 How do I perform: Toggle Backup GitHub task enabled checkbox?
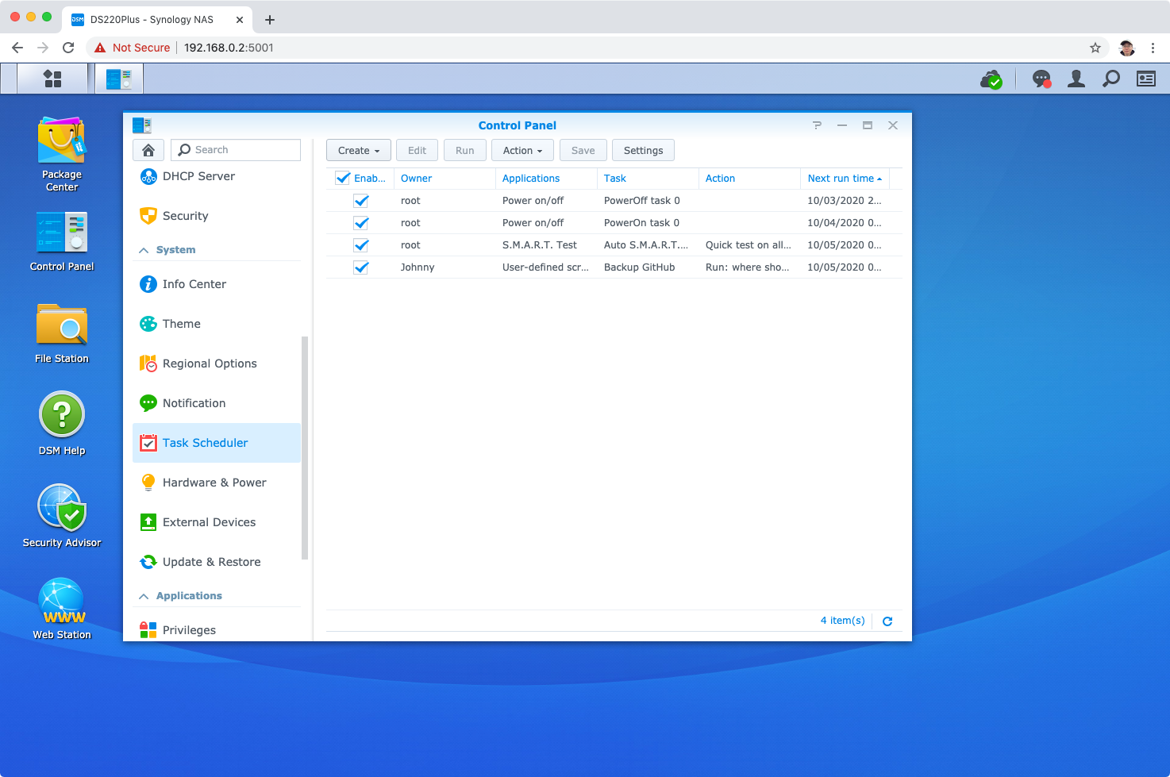point(361,267)
